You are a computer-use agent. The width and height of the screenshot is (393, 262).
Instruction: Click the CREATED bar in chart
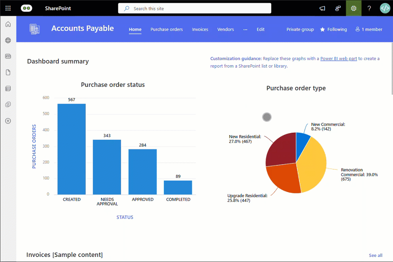(72, 149)
